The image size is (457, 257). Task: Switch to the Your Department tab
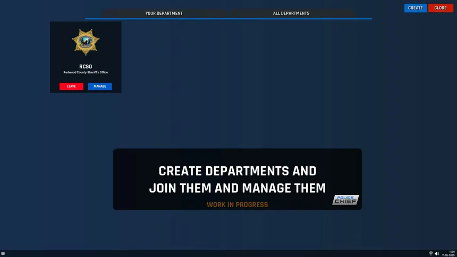(x=164, y=13)
